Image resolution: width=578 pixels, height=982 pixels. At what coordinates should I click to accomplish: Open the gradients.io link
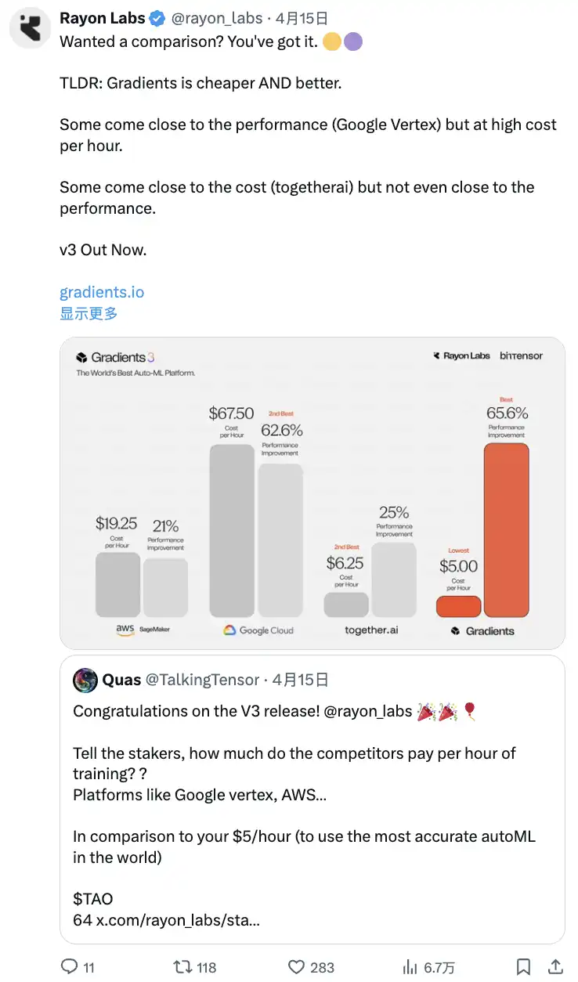tap(102, 292)
